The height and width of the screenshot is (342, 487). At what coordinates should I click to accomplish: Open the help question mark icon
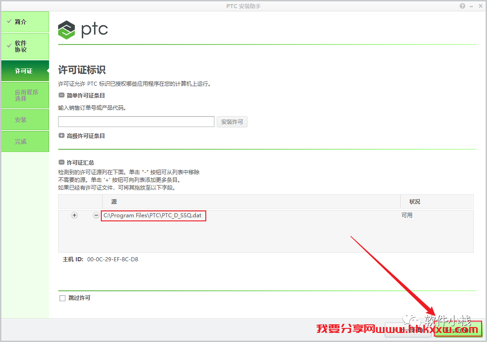(x=462, y=6)
